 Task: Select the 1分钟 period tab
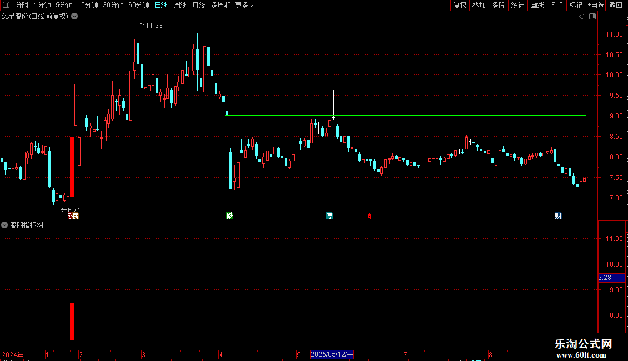coord(42,5)
